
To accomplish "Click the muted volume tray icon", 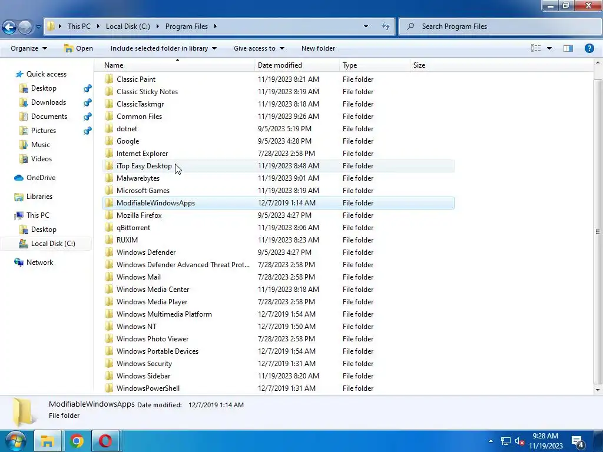I will 519,441.
